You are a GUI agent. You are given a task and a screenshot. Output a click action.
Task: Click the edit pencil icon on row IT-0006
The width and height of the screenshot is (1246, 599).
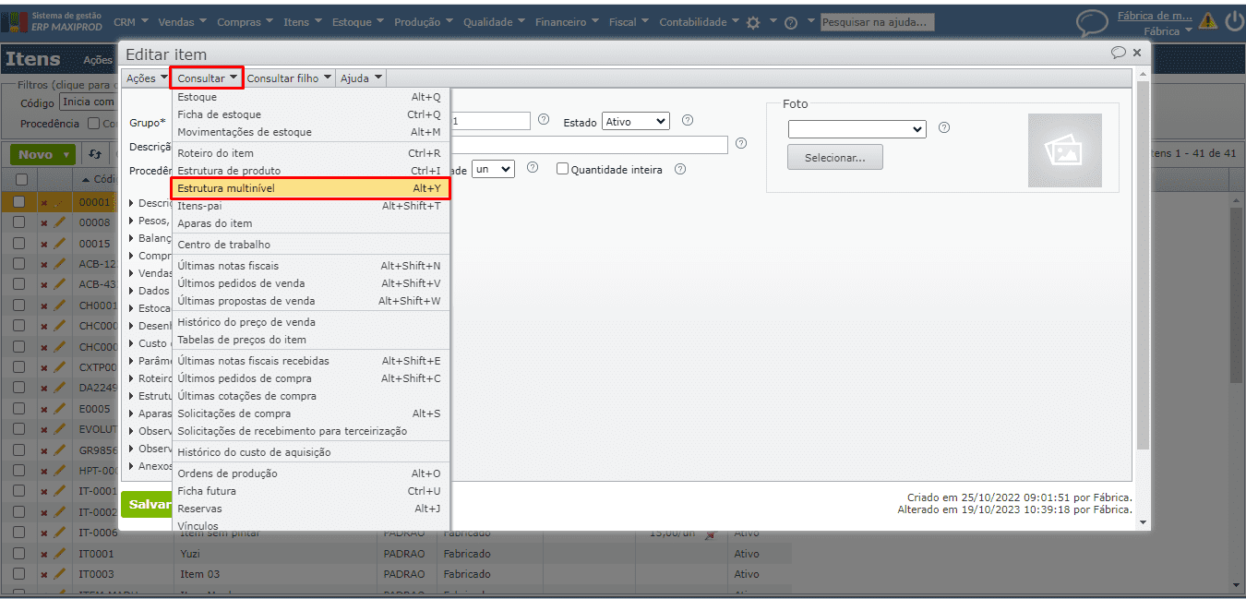[59, 533]
